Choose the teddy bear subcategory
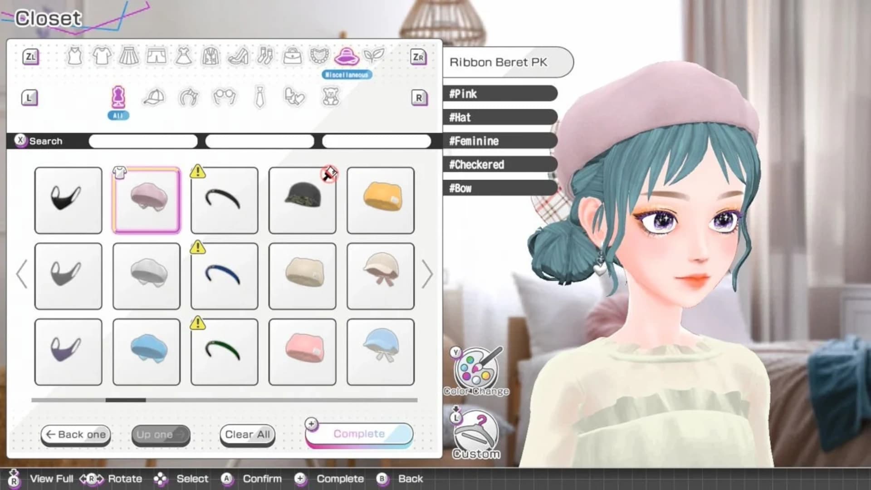 [x=330, y=97]
